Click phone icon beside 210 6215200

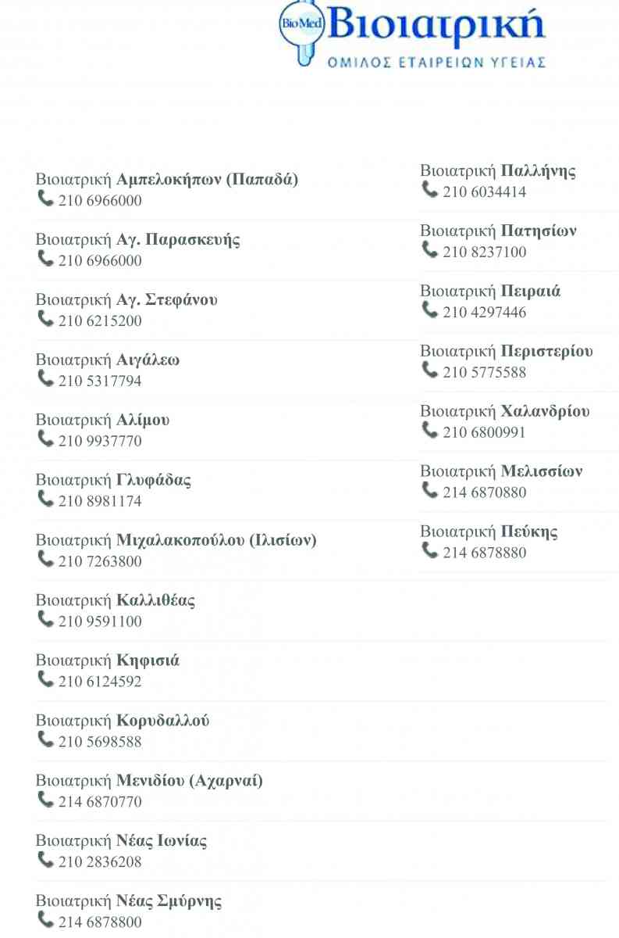click(46, 319)
